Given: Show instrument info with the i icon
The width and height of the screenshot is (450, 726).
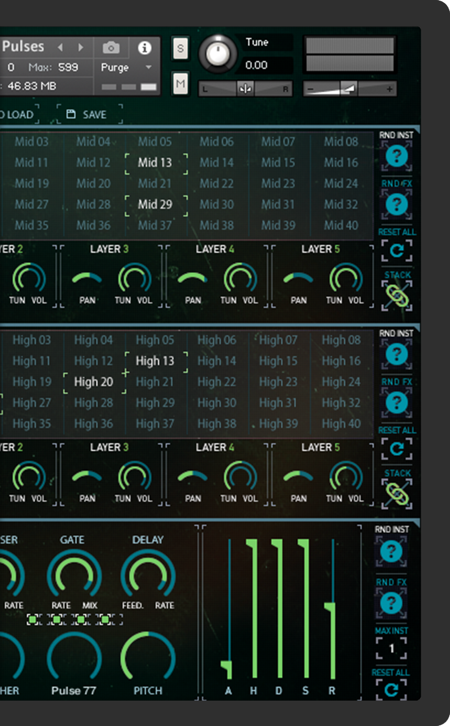Looking at the screenshot, I should (x=144, y=48).
